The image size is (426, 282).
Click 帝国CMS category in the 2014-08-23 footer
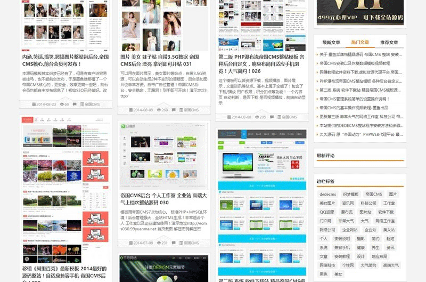[x=92, y=104]
